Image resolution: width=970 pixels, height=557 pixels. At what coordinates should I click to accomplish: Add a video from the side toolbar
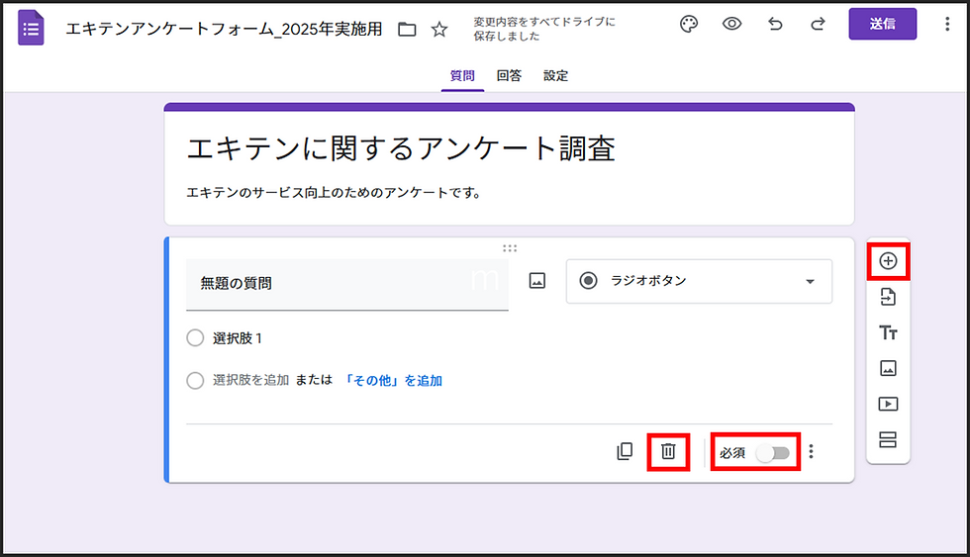coord(889,405)
